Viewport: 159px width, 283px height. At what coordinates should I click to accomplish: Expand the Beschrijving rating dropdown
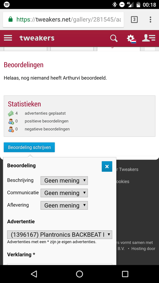pos(64,181)
